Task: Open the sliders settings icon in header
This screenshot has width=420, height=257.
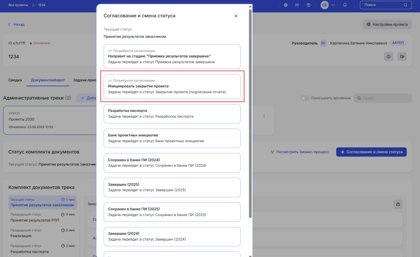Action: point(297,5)
